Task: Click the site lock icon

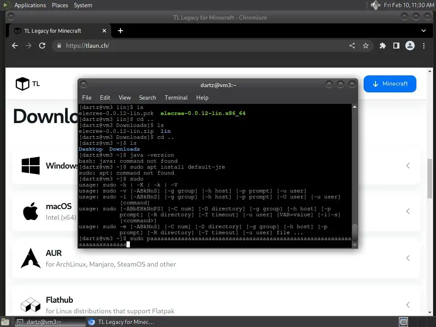Action: [x=59, y=46]
